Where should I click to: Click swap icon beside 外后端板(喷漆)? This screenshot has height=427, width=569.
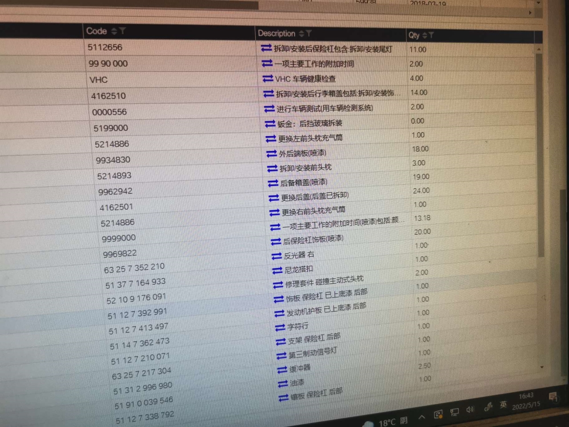(272, 154)
